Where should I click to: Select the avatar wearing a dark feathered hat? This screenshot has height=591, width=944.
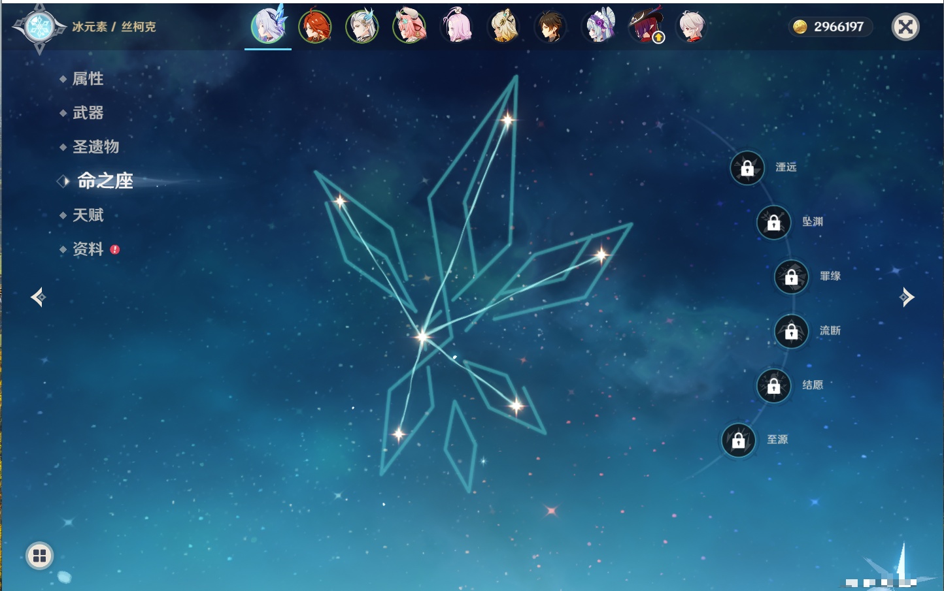click(645, 27)
